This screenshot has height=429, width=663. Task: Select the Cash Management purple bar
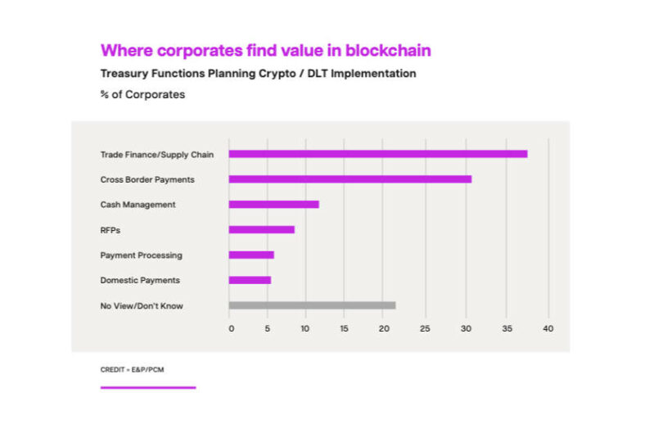tap(273, 204)
